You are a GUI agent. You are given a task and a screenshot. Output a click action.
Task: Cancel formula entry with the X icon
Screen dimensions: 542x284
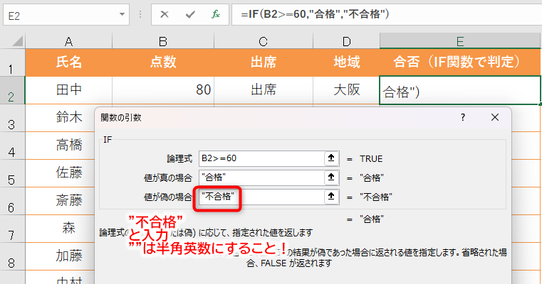click(x=165, y=14)
